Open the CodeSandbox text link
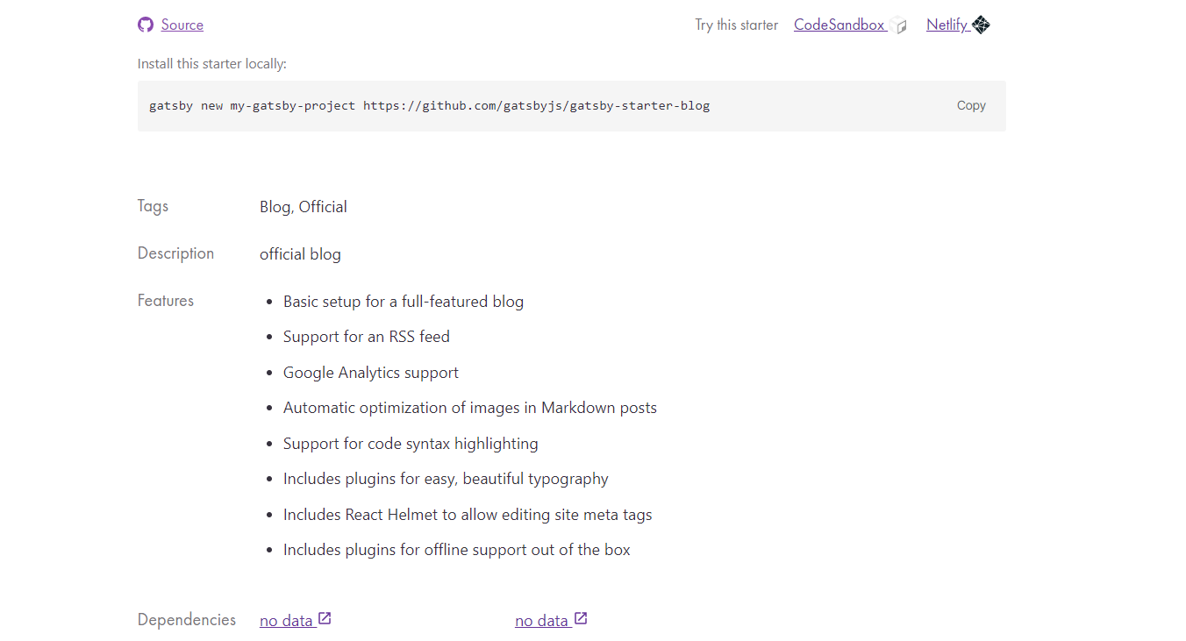The image size is (1186, 641). point(839,25)
